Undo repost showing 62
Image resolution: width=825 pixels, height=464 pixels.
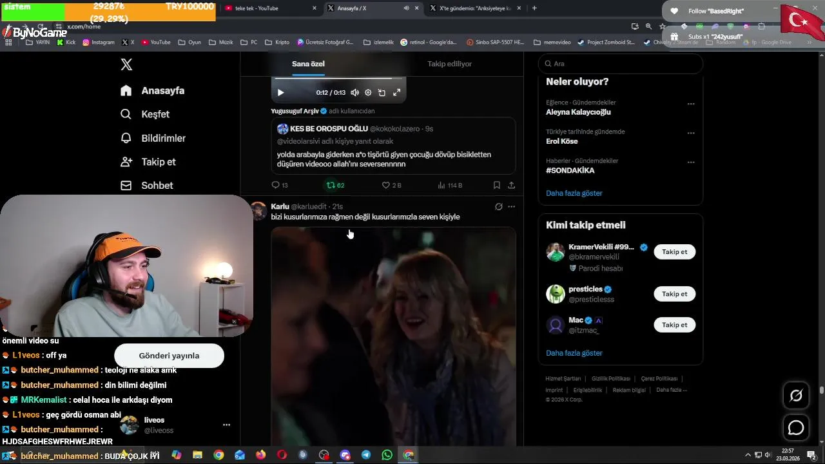[x=335, y=185]
